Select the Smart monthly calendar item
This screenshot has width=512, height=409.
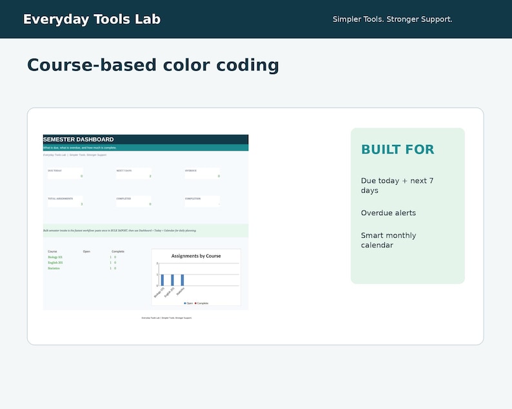coord(388,240)
